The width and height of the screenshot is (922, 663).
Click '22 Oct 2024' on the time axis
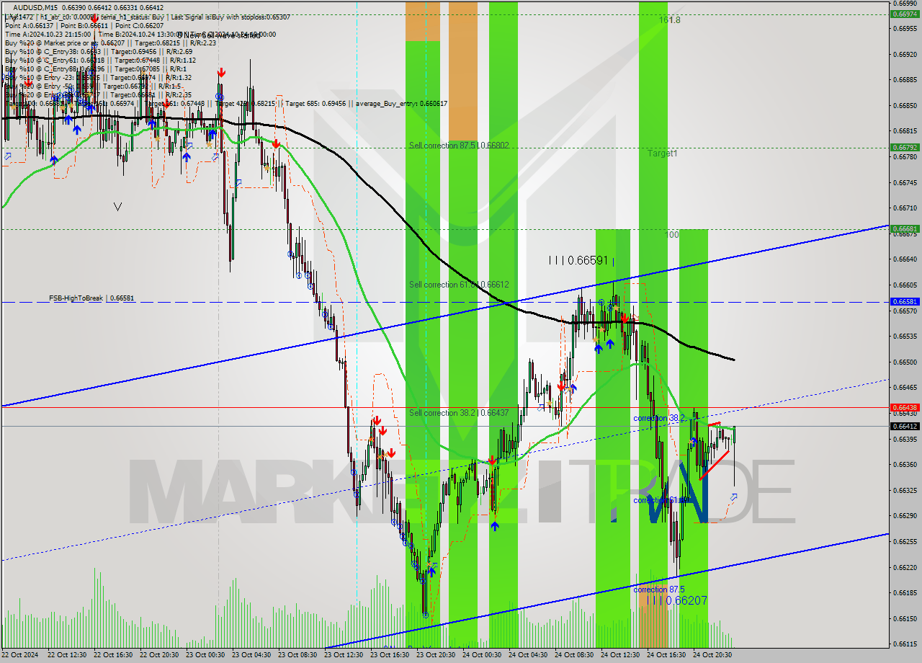21,655
